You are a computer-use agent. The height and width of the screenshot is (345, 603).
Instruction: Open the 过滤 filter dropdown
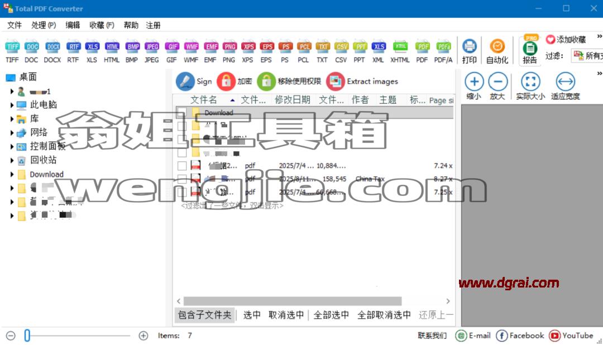pos(587,56)
